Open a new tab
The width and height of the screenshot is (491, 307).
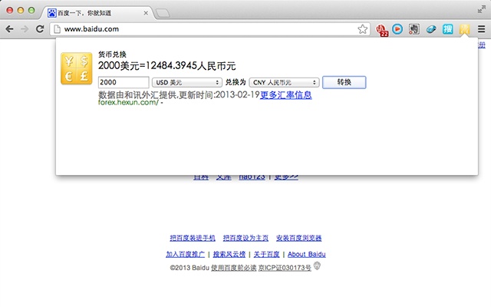point(163,13)
